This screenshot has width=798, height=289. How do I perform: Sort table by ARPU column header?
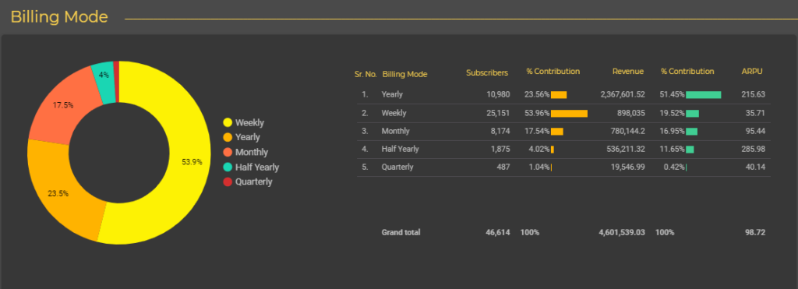(752, 71)
